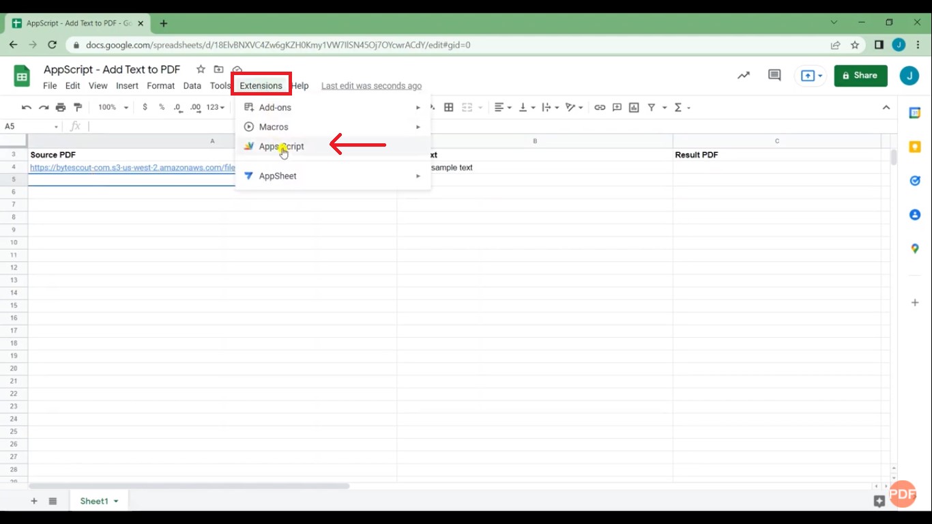This screenshot has height=524, width=932.
Task: Open horizontal align dropdown
Action: [503, 107]
